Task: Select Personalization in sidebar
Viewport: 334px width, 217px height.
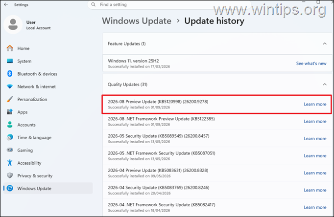Action: 48,99
